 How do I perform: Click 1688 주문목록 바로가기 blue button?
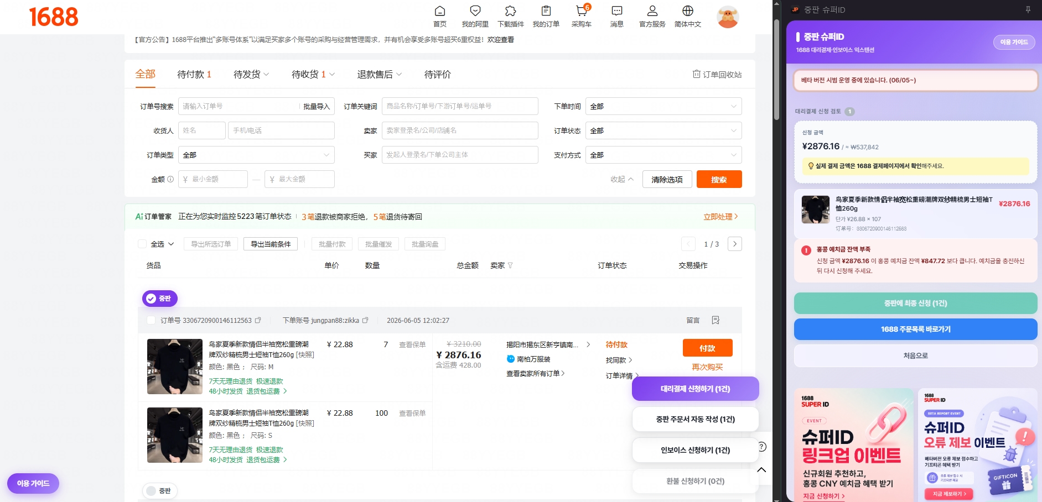pyautogui.click(x=915, y=329)
